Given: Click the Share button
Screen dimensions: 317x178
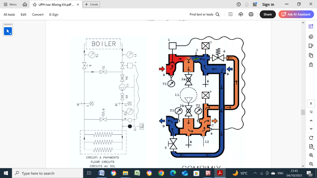Looking at the screenshot, I should [268, 14].
